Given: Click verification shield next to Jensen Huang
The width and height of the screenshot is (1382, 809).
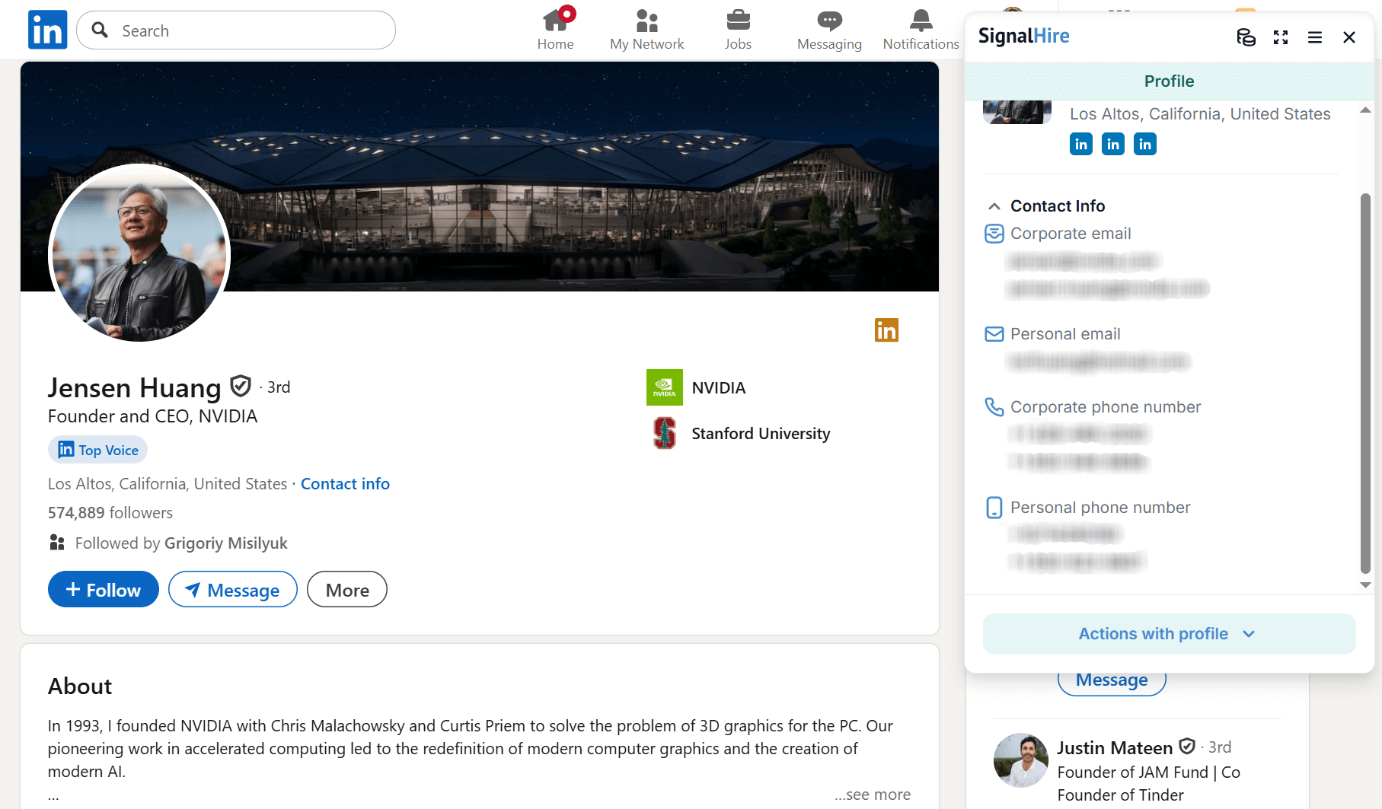Looking at the screenshot, I should click(241, 387).
